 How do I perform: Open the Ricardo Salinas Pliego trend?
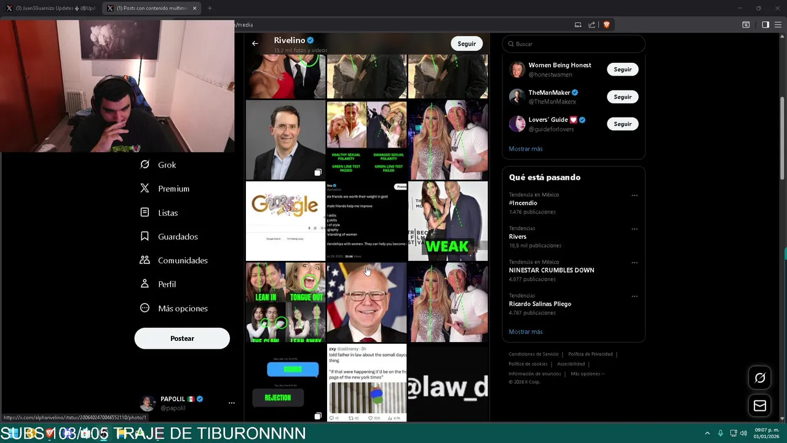[540, 304]
